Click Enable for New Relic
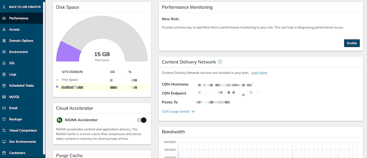The image size is (367, 158). [x=352, y=43]
